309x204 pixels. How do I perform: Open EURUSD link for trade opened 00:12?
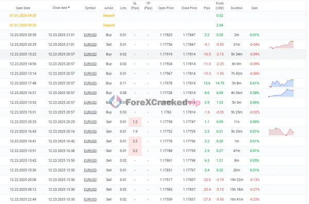coord(90,190)
